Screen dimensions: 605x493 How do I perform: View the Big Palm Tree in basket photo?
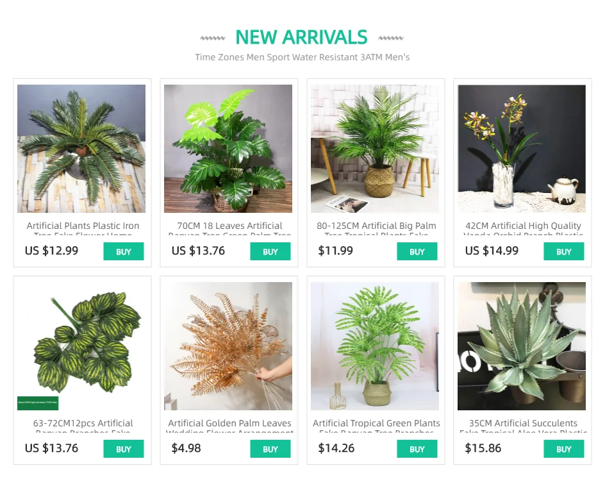click(x=375, y=149)
